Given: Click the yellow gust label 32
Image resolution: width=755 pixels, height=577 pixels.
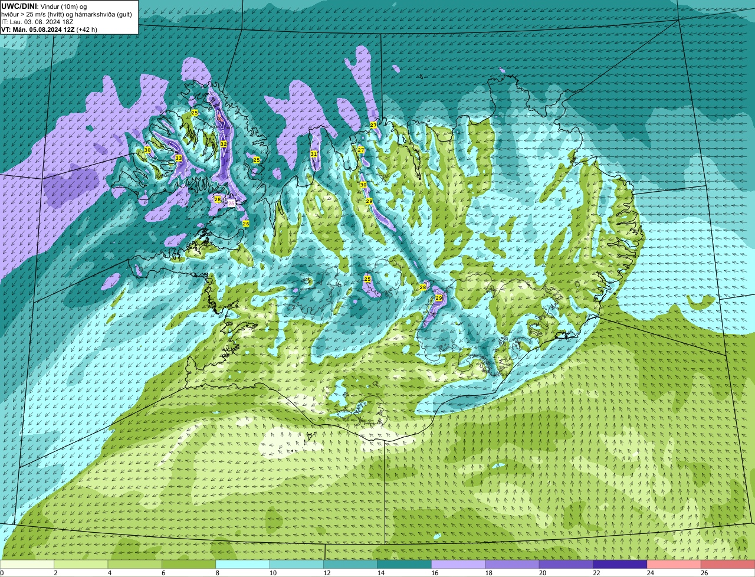Looking at the screenshot, I should tap(224, 144).
